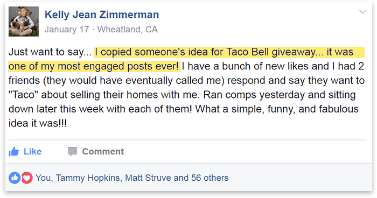Click the opening "Just want to say..." text
The height and width of the screenshot is (198, 377).
pos(50,52)
